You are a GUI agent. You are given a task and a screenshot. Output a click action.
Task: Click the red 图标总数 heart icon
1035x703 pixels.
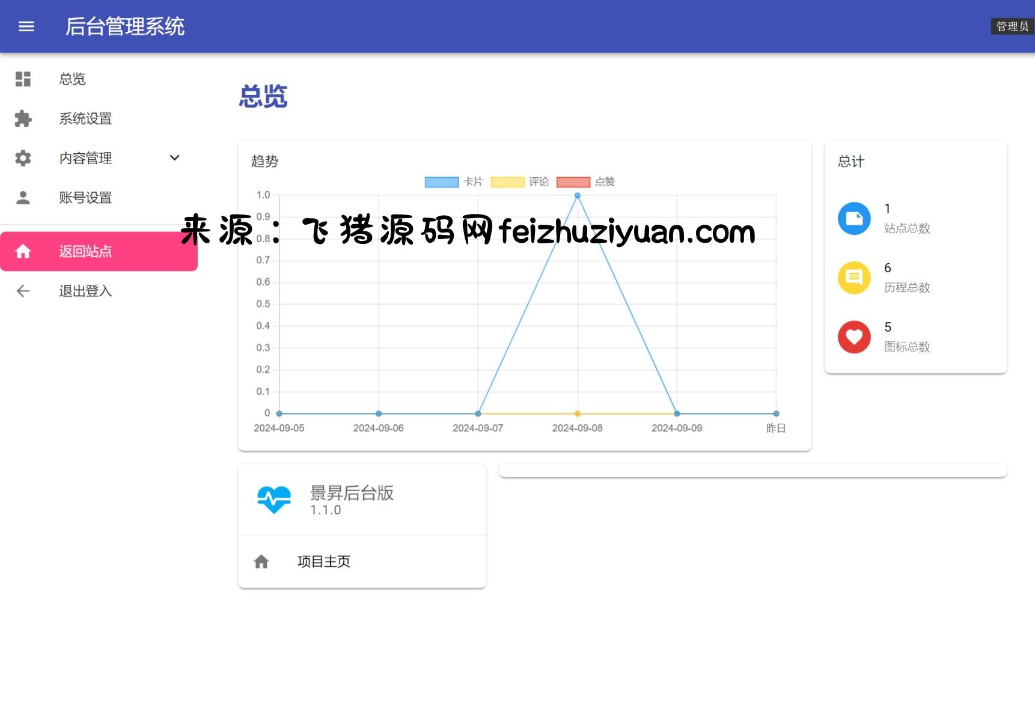(x=854, y=337)
